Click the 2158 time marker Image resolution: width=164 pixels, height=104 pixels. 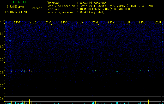click(x=127, y=22)
